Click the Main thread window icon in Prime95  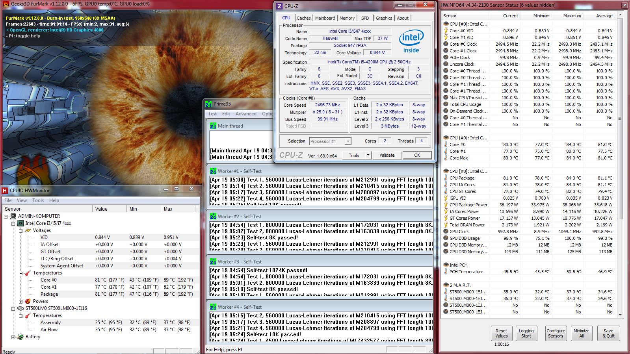pos(213,126)
